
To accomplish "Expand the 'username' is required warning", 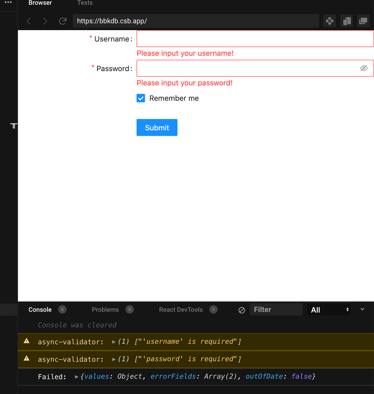I will coord(114,341).
